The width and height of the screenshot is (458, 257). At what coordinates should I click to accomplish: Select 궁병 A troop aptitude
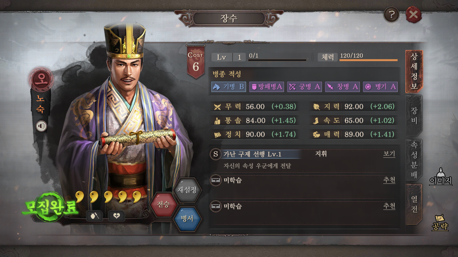304,87
